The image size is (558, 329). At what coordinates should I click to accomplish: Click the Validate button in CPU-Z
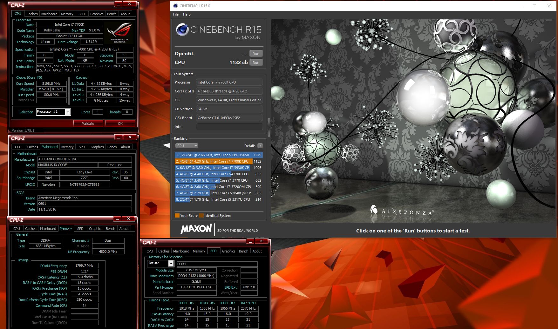tap(88, 124)
